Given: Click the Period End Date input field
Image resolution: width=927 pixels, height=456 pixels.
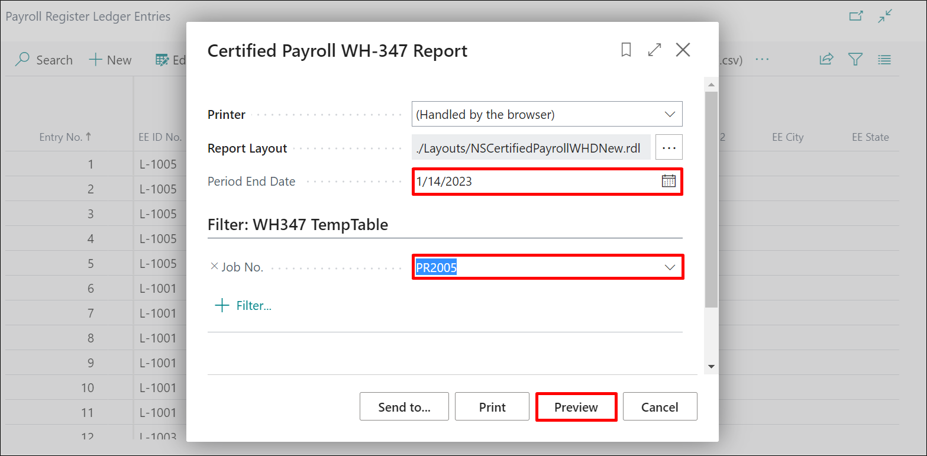Looking at the screenshot, I should pos(535,182).
